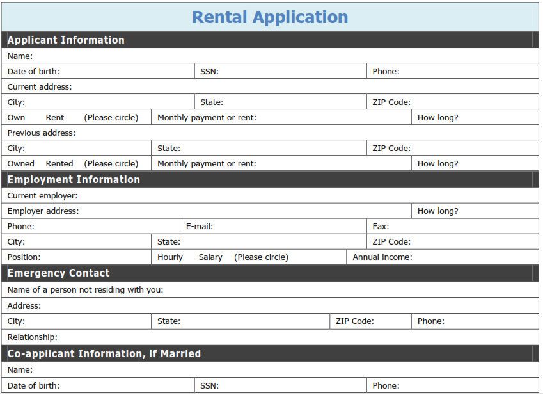Click the SSN field in Applicant Information

point(291,72)
